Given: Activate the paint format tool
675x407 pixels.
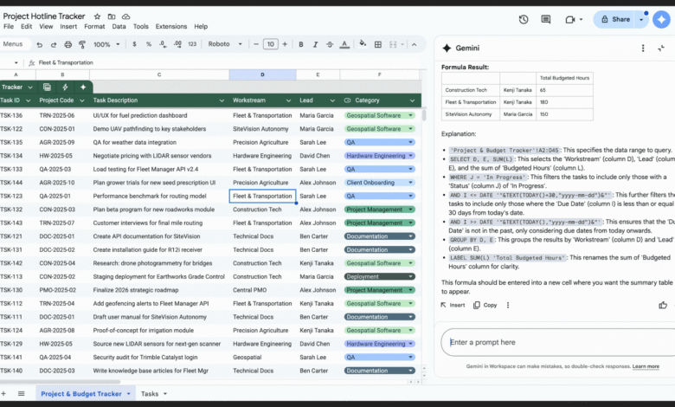Looking at the screenshot, I should coord(82,44).
